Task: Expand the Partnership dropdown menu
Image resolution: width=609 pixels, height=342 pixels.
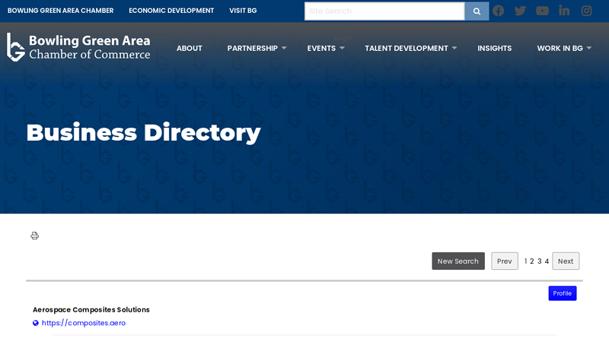Action: point(257,48)
